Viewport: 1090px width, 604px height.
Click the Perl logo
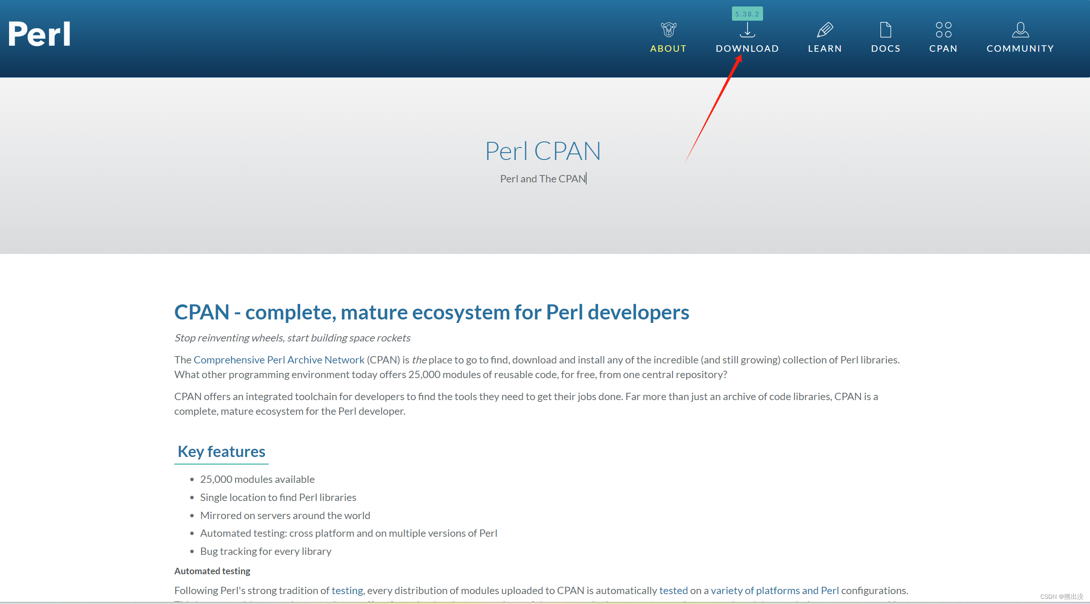point(39,34)
